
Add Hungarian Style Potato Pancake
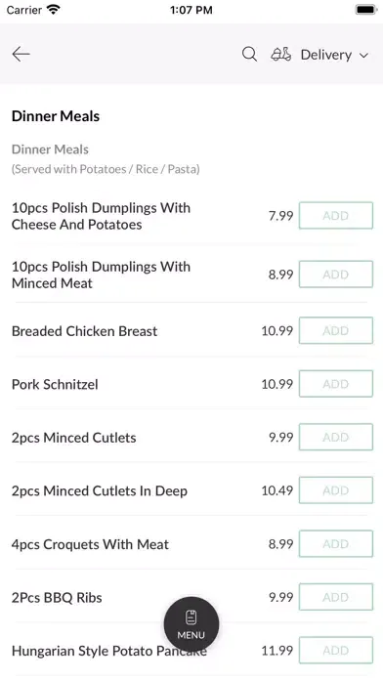(x=336, y=651)
